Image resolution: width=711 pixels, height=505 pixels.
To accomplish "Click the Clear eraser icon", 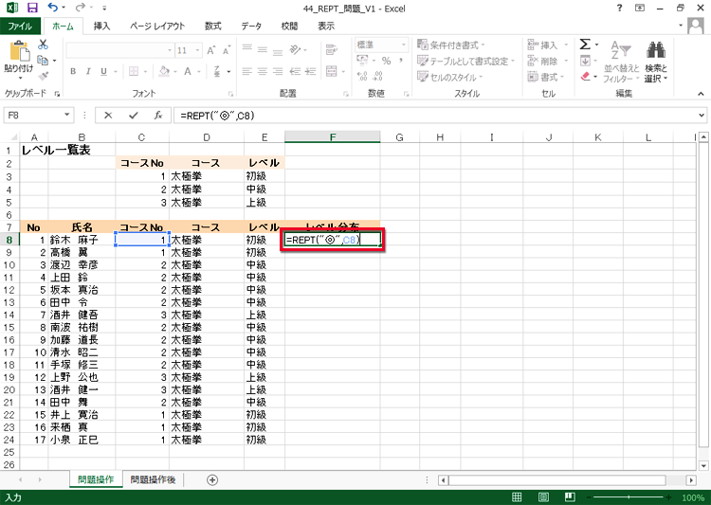I will 586,76.
